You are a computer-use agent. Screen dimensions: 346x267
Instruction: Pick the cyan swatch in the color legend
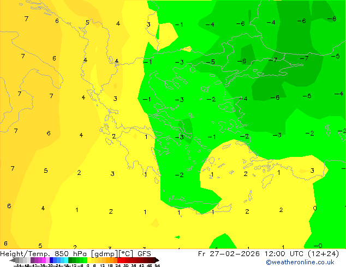click(x=66, y=260)
